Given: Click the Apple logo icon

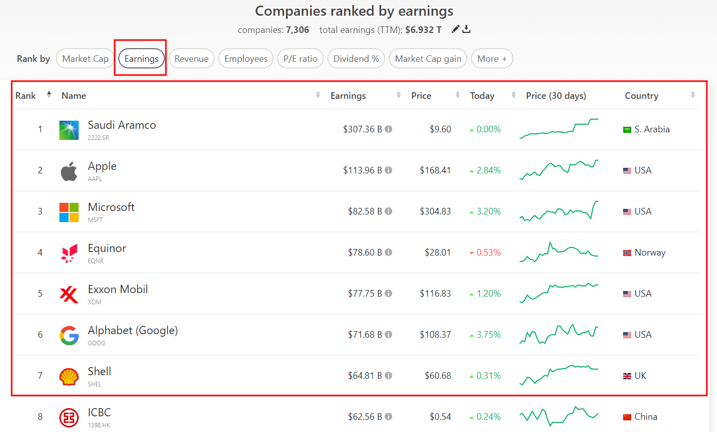Looking at the screenshot, I should (69, 171).
